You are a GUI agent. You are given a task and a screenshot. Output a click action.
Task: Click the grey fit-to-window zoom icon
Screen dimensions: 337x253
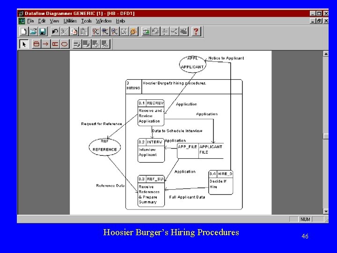124,31
